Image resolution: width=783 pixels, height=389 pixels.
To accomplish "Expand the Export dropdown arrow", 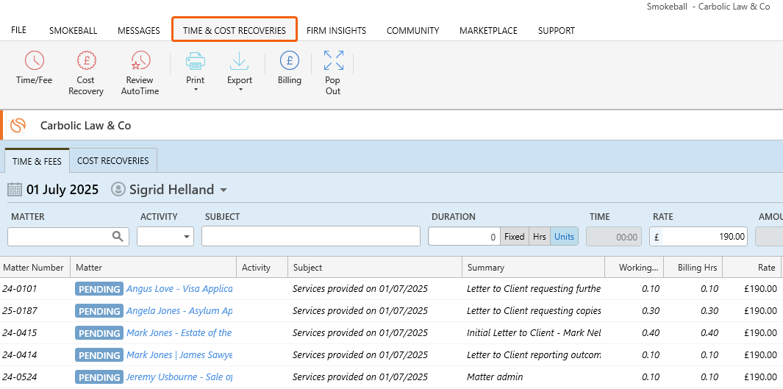I will 240,90.
